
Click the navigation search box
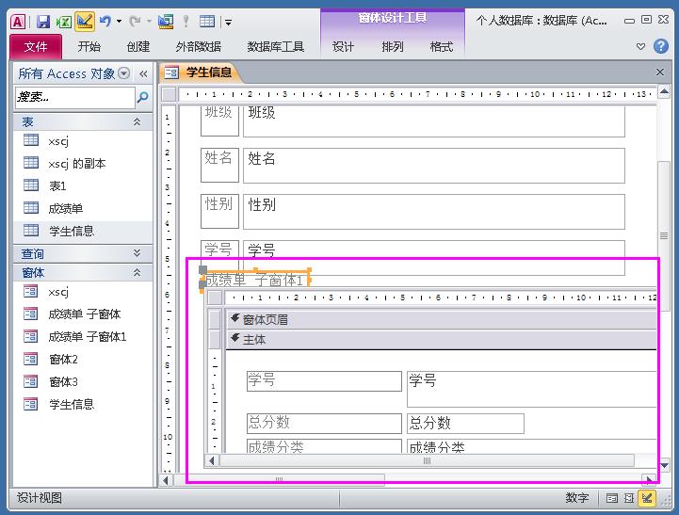pos(75,97)
